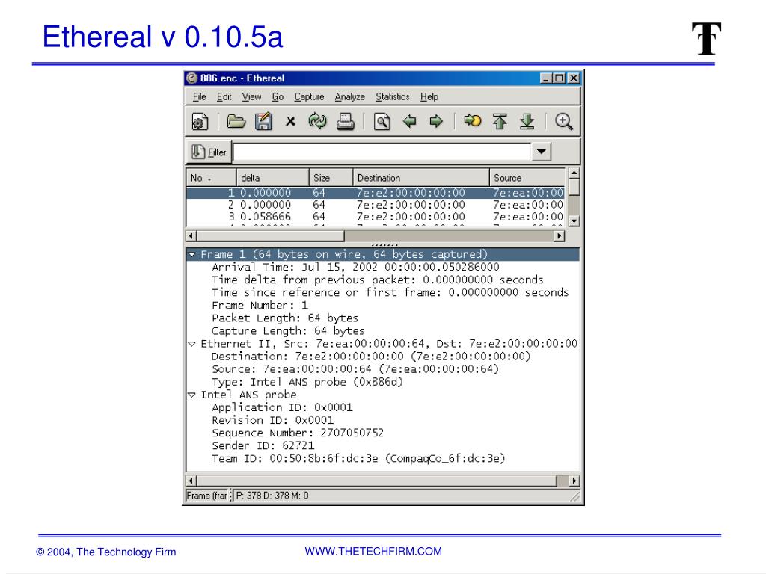Click the Filter button
Image resolution: width=766 pixels, height=574 pixels.
click(x=209, y=152)
